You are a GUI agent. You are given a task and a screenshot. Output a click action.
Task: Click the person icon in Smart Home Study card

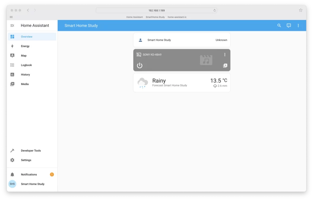[140, 40]
